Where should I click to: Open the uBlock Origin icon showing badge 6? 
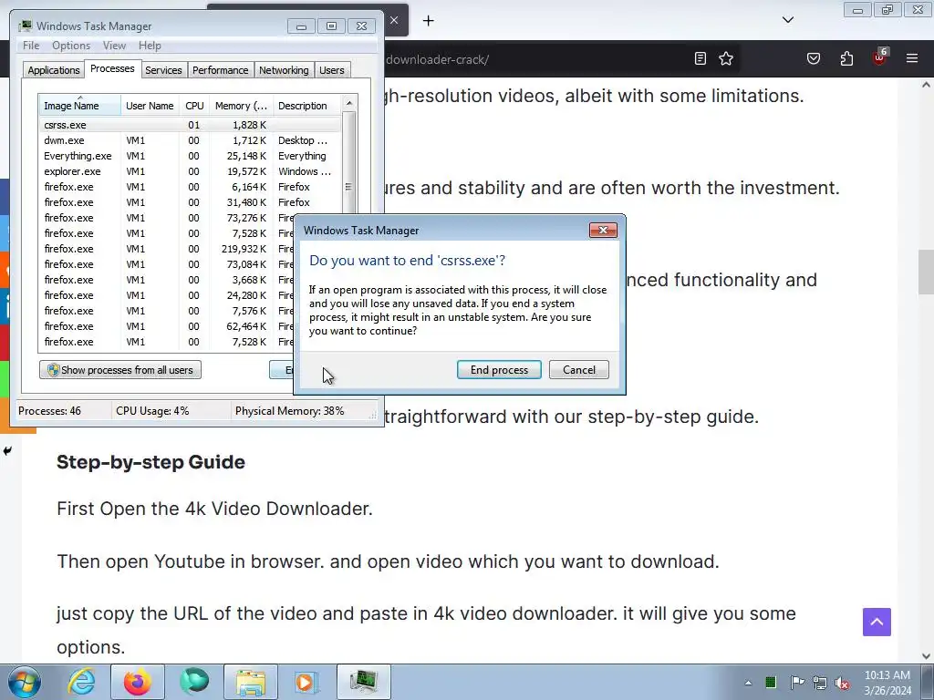tap(880, 57)
